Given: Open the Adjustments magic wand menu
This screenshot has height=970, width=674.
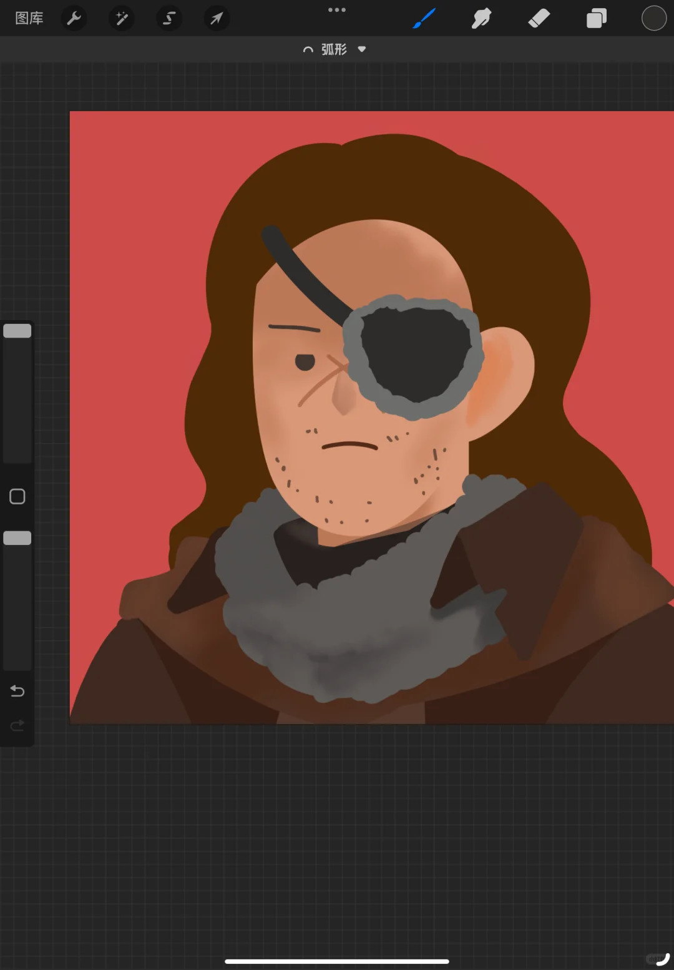Looking at the screenshot, I should (122, 18).
